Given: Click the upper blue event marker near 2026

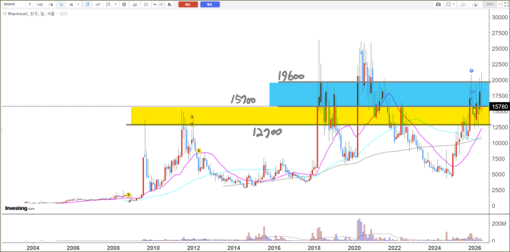Looking at the screenshot, I should tap(472, 71).
